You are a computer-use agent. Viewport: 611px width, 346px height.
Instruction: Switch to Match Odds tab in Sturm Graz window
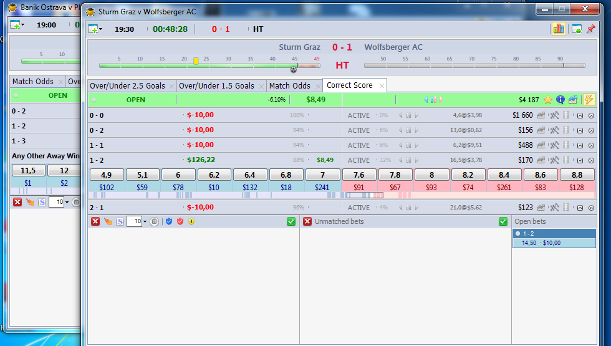click(x=290, y=86)
